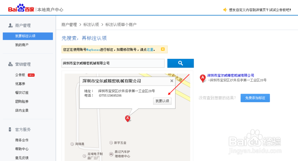Click 标注认领单个商户 in breadcrumb

[121, 25]
